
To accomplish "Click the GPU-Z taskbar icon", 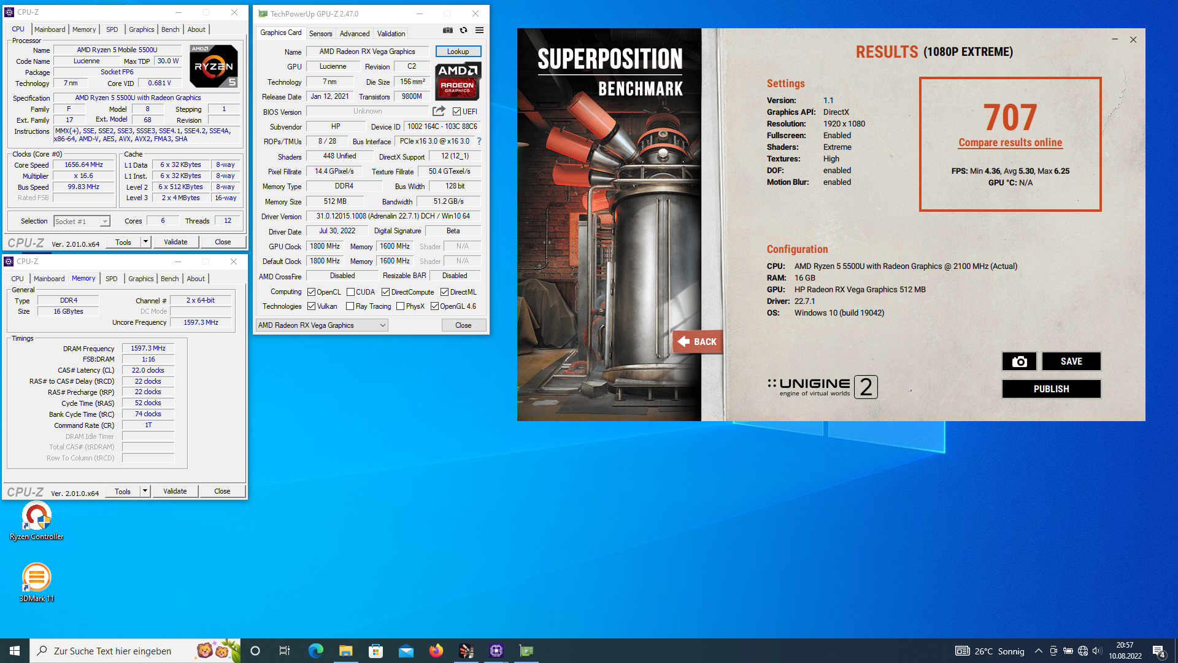I will tap(526, 651).
